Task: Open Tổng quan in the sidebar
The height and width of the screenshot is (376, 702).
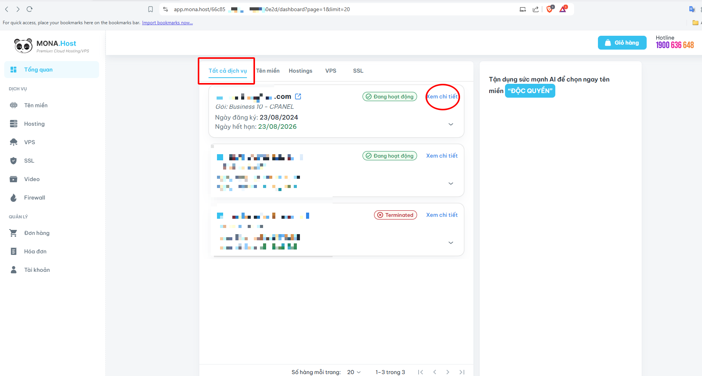Action: 51,70
